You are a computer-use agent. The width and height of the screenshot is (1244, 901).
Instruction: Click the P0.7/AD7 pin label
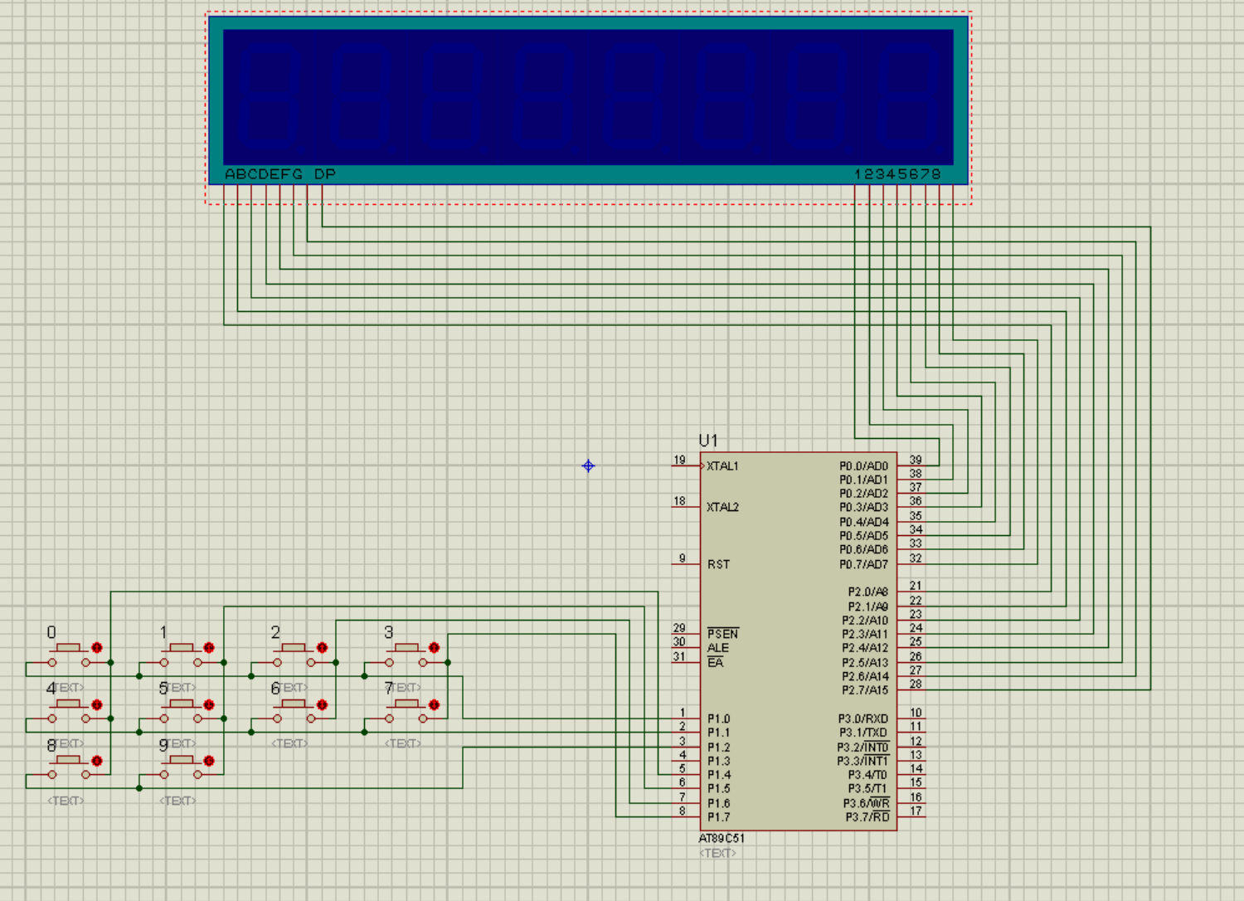(x=863, y=564)
